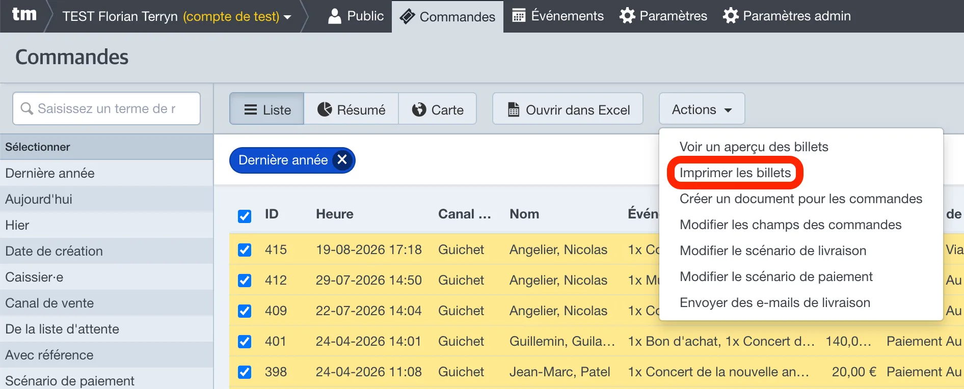
Task: Switch to Carte map view
Action: coord(438,108)
